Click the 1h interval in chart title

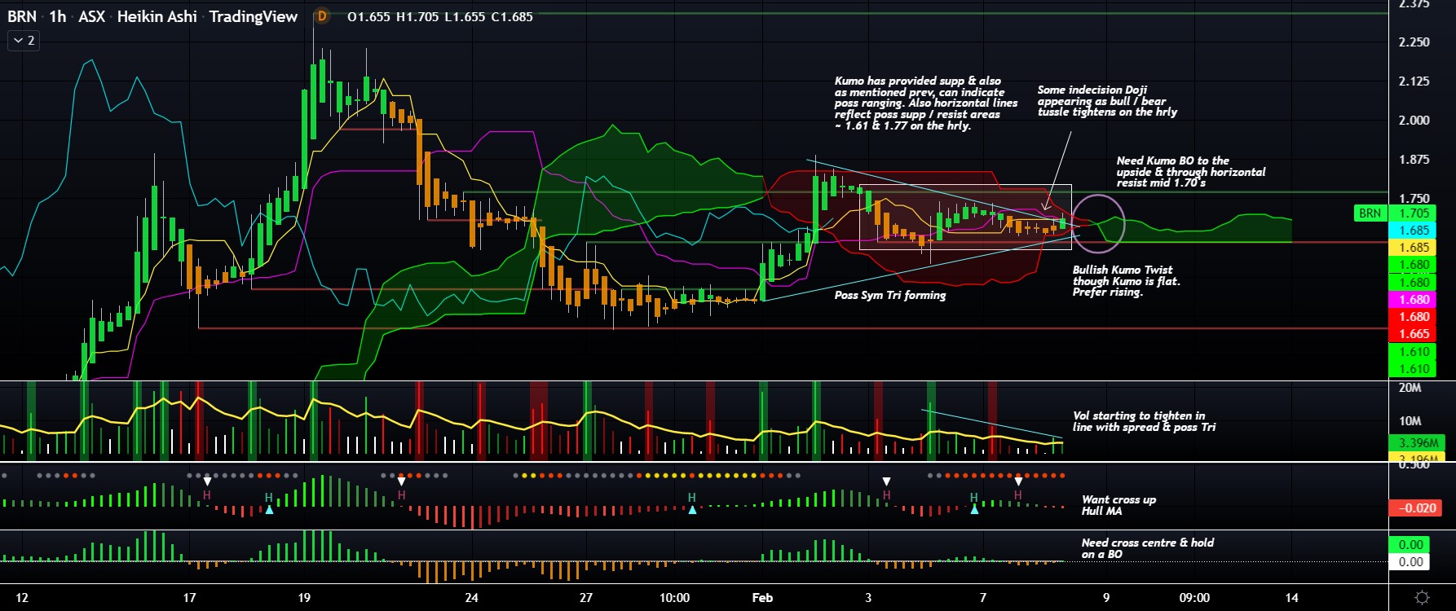[57, 16]
